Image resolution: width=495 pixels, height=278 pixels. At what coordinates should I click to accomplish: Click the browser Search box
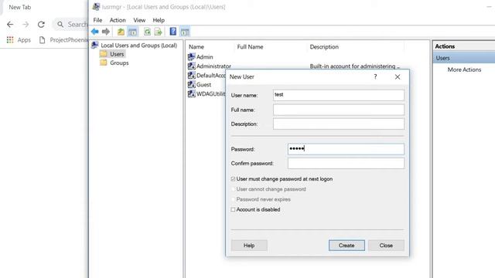[x=70, y=24]
